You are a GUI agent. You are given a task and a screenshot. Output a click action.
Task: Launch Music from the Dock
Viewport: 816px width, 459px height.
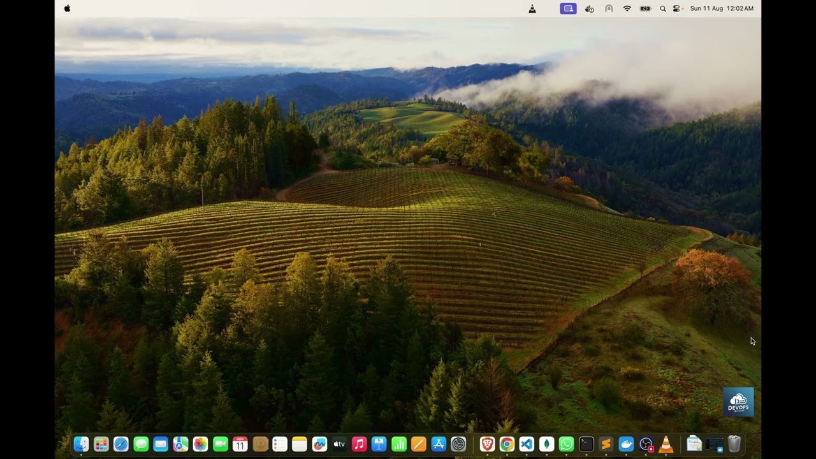pyautogui.click(x=359, y=444)
